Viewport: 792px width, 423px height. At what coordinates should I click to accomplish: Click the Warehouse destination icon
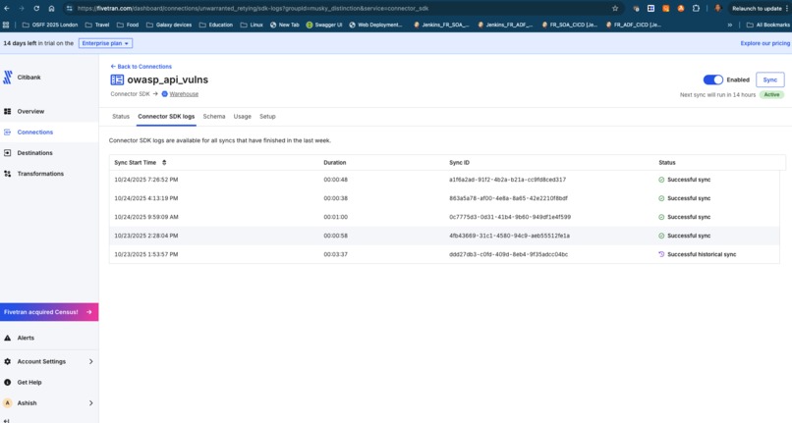point(165,94)
